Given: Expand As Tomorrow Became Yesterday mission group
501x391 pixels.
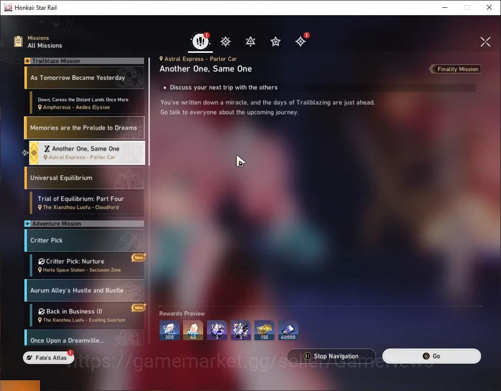Looking at the screenshot, I should click(84, 78).
